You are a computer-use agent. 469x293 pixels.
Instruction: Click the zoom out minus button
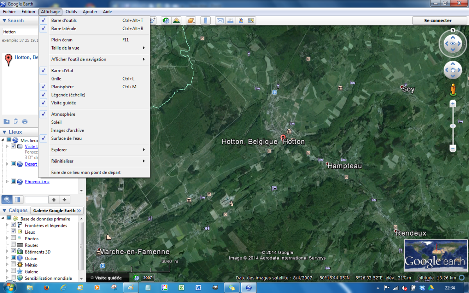tap(453, 148)
